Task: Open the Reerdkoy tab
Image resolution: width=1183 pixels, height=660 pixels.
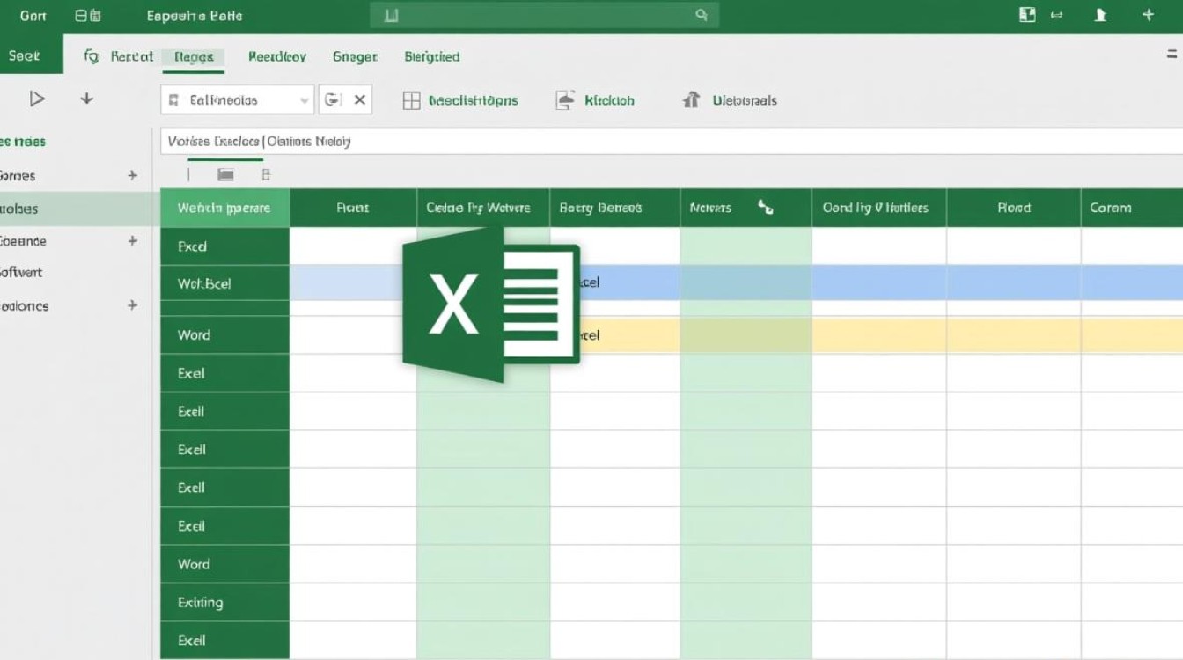Action: coord(276,56)
